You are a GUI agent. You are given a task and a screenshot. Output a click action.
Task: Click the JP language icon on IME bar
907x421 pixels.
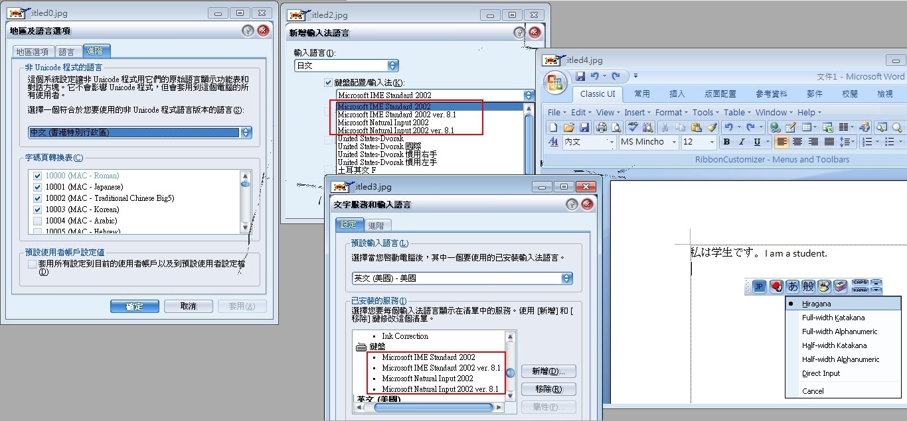click(x=759, y=286)
